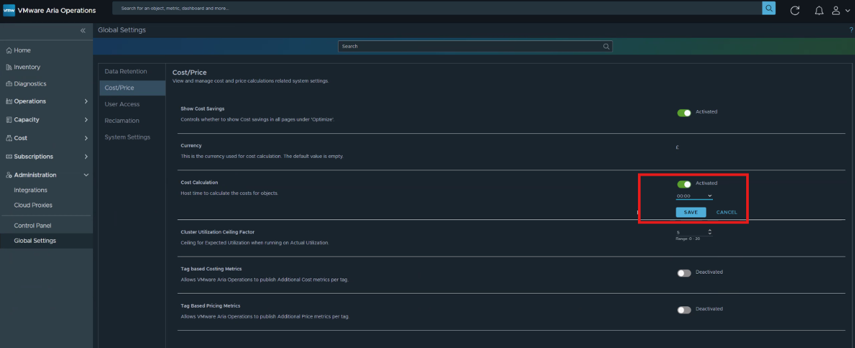Adjust Cluster Utilization Ceiling Factor stepper

pyautogui.click(x=710, y=232)
